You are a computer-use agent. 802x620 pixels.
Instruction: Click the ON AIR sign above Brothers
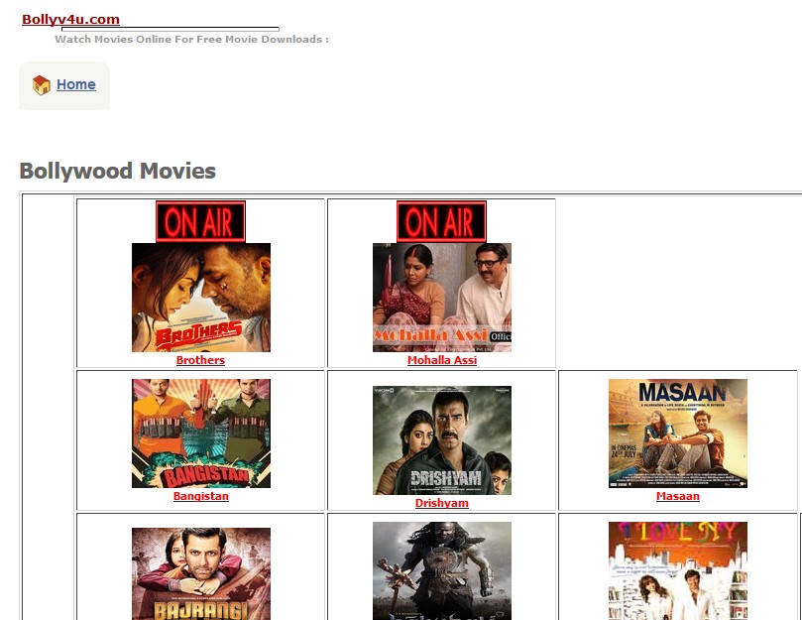[x=200, y=221]
